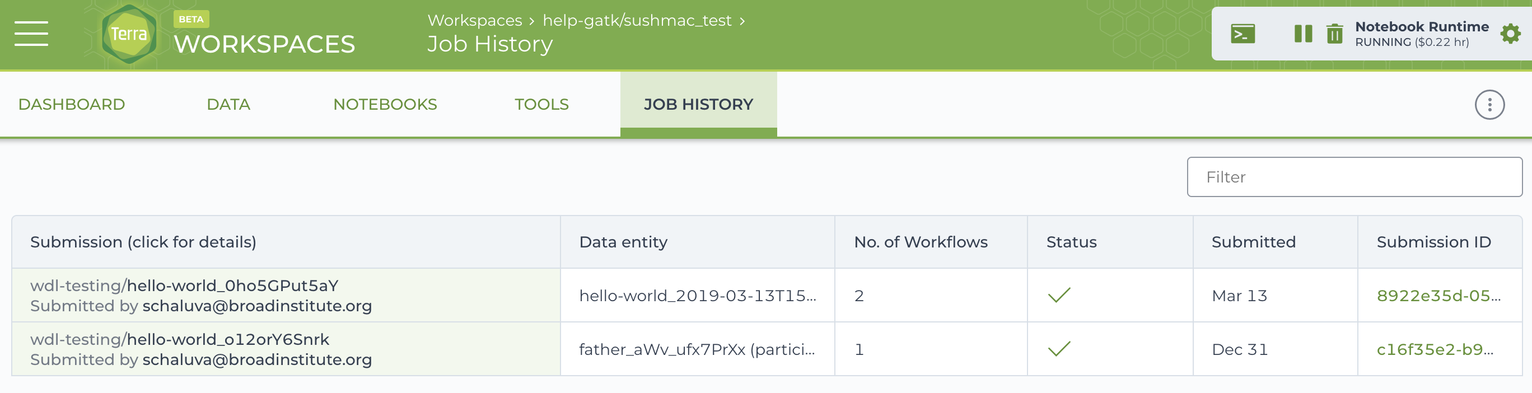Click the Terra hexagon logo
The image size is (1532, 393).
tap(129, 34)
